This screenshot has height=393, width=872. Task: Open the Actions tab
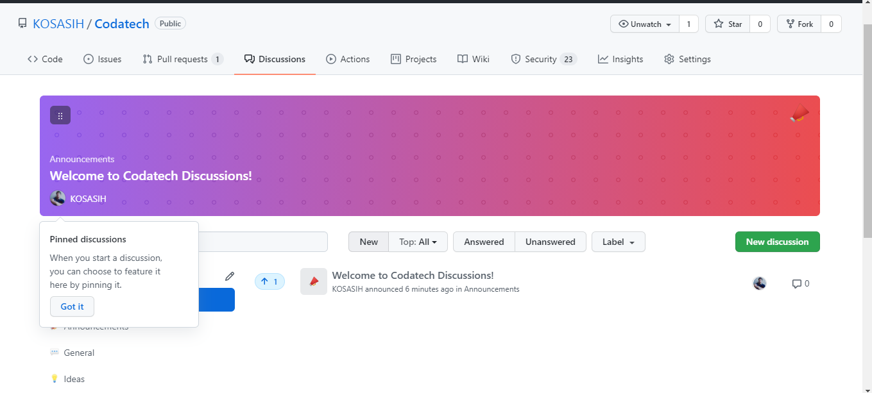tap(348, 59)
